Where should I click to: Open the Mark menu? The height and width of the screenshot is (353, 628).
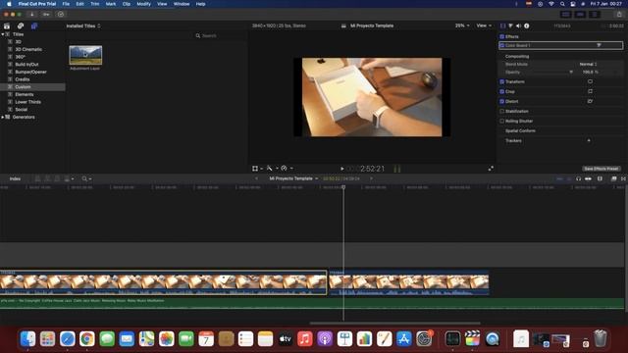[x=111, y=4]
